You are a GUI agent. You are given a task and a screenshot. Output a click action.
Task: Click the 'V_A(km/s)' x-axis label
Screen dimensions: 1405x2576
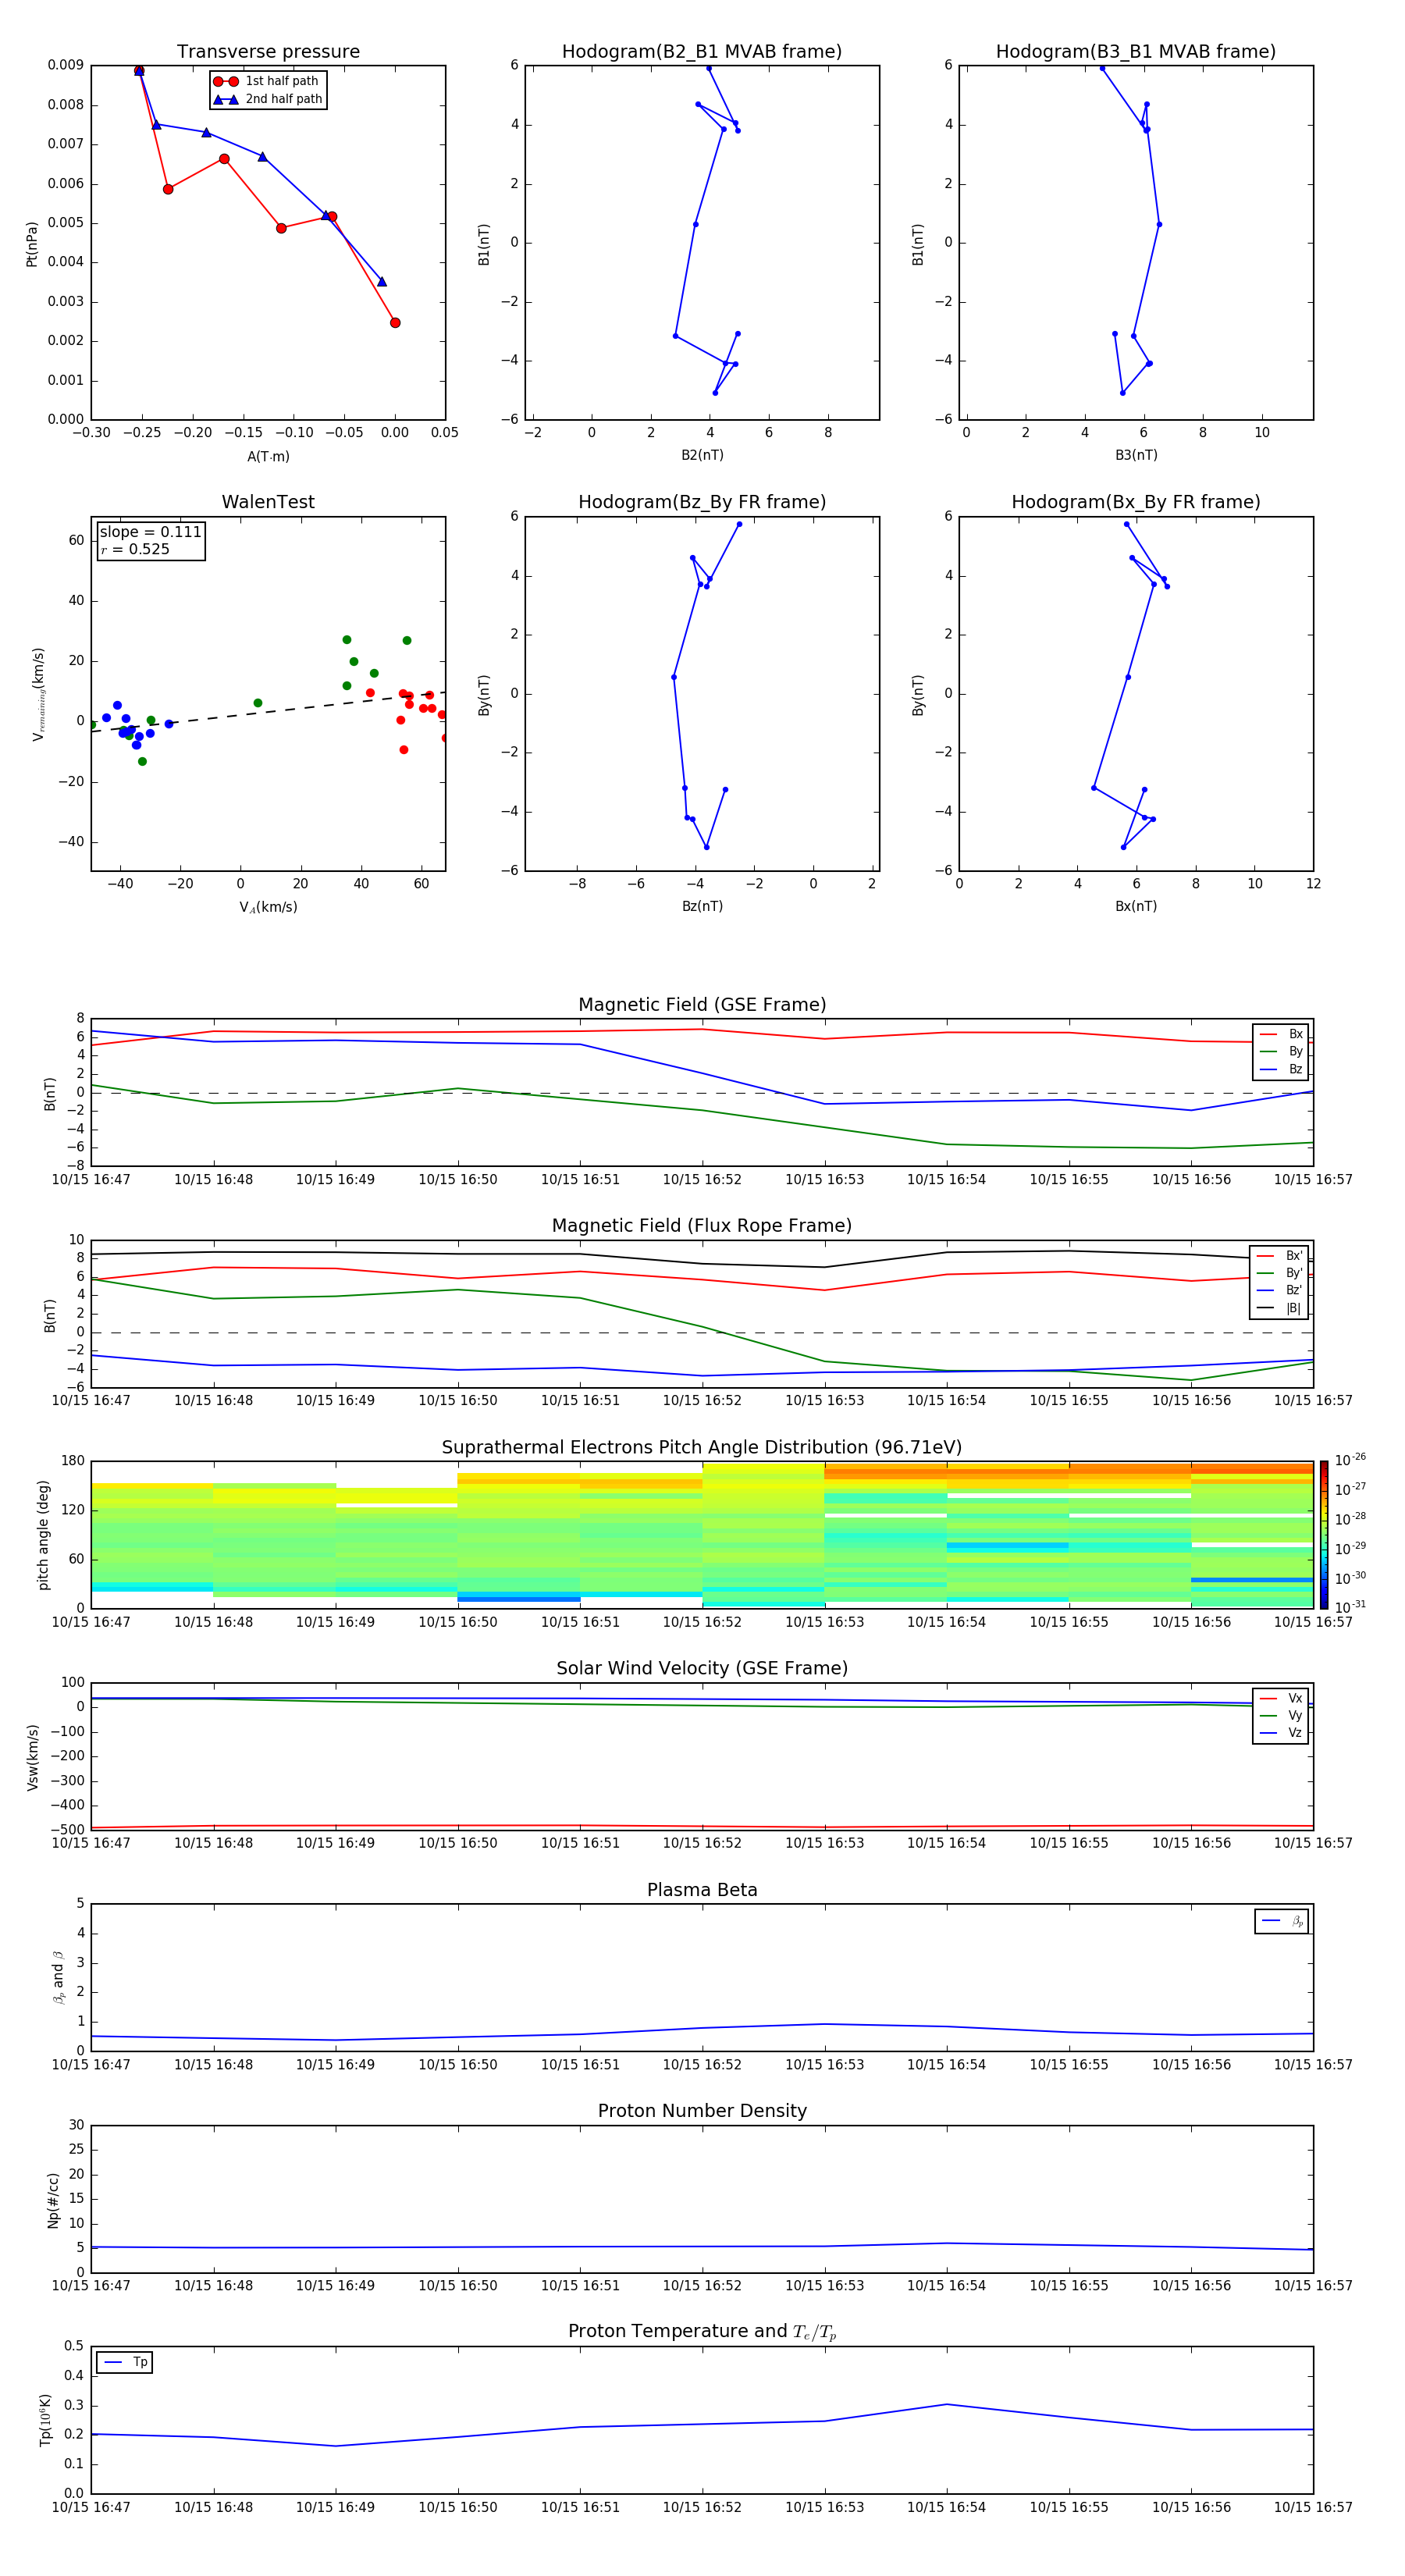pos(268,907)
